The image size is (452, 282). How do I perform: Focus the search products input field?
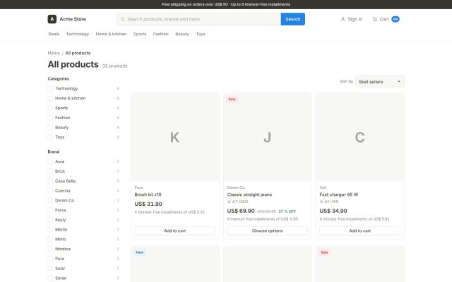pyautogui.click(x=199, y=19)
